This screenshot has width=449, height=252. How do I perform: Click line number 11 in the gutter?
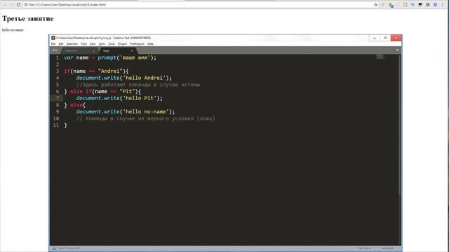pyautogui.click(x=56, y=125)
